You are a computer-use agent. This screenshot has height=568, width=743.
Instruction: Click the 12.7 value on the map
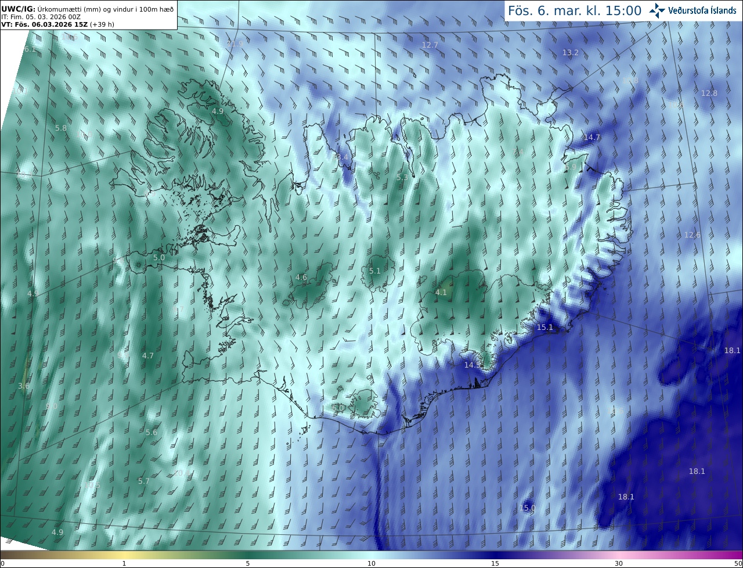(430, 45)
